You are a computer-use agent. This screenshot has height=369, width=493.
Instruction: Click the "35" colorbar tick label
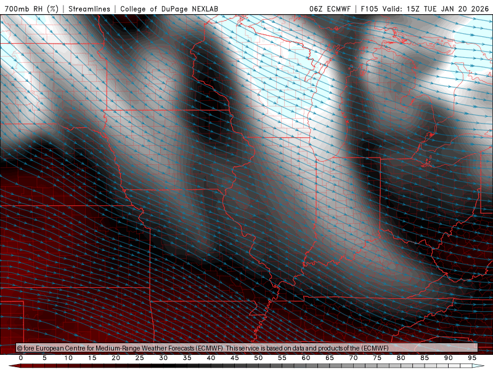coord(187,358)
